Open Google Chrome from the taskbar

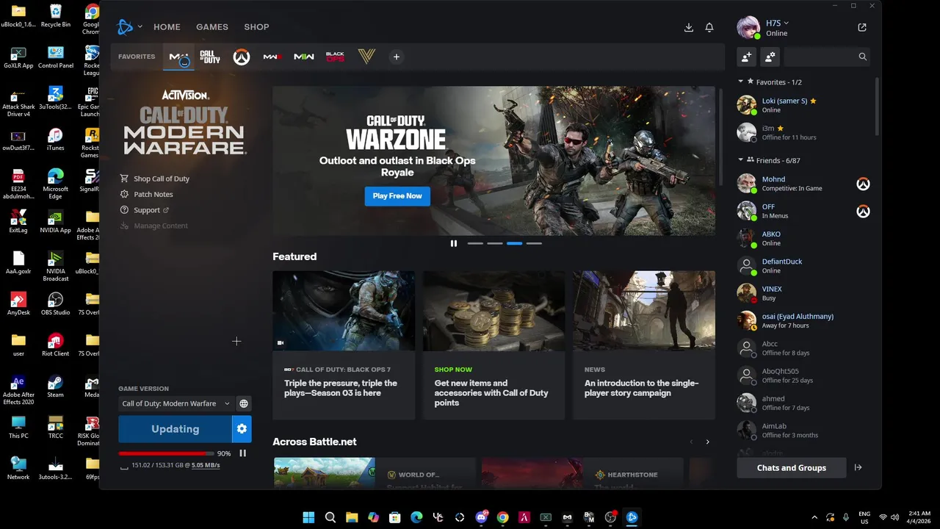502,517
